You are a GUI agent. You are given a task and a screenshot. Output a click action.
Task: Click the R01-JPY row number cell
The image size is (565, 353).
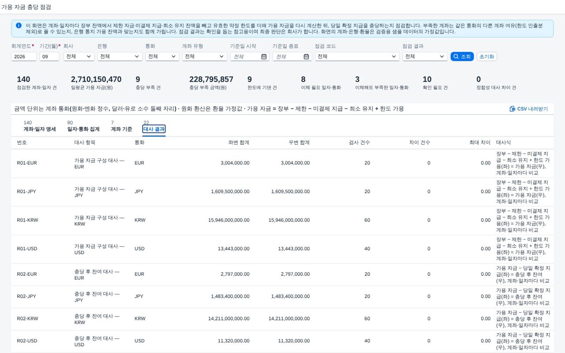point(27,192)
